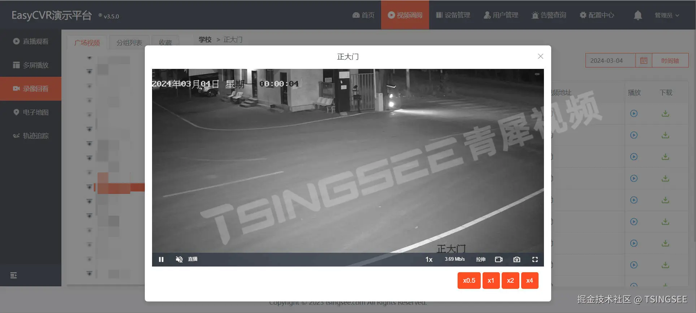Image resolution: width=696 pixels, height=313 pixels.
Task: Switch to 时间轴 timeline view
Action: coord(670,61)
